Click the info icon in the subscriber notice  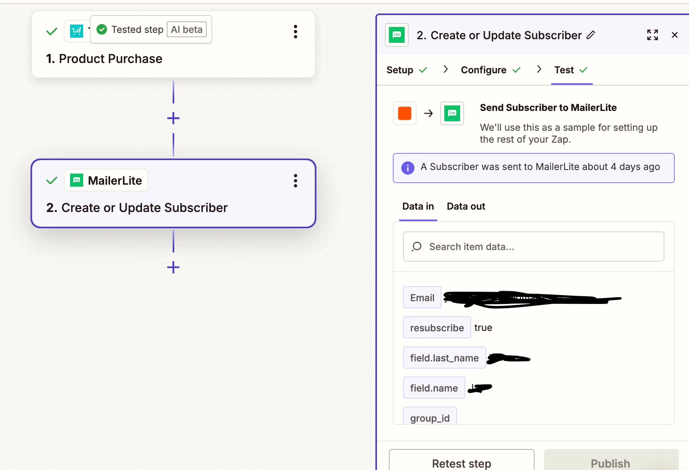[x=408, y=168]
